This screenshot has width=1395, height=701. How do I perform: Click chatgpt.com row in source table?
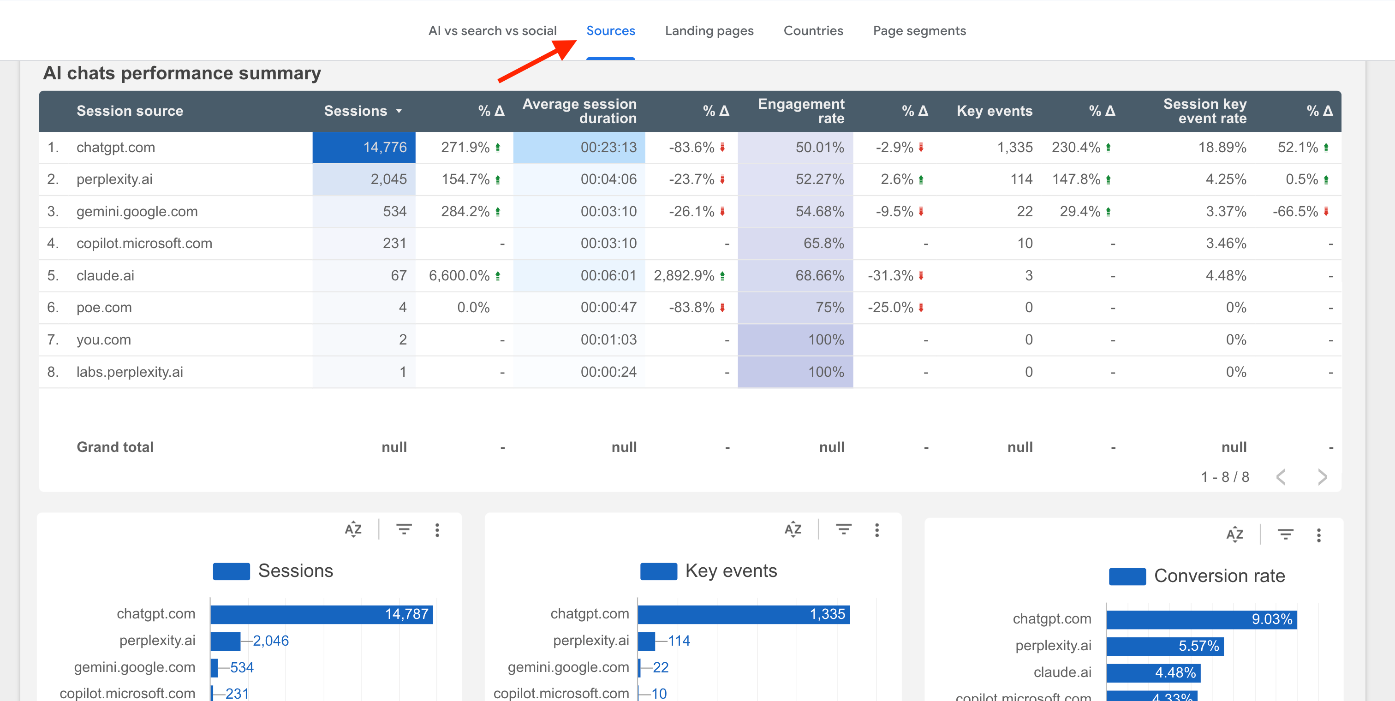tap(116, 147)
